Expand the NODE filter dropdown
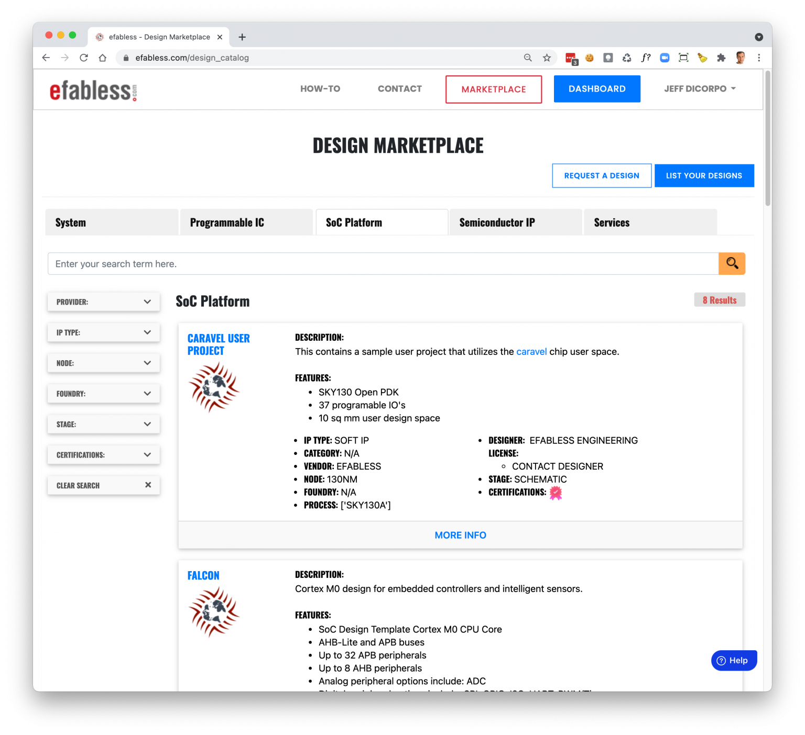Image resolution: width=805 pixels, height=735 pixels. (104, 363)
